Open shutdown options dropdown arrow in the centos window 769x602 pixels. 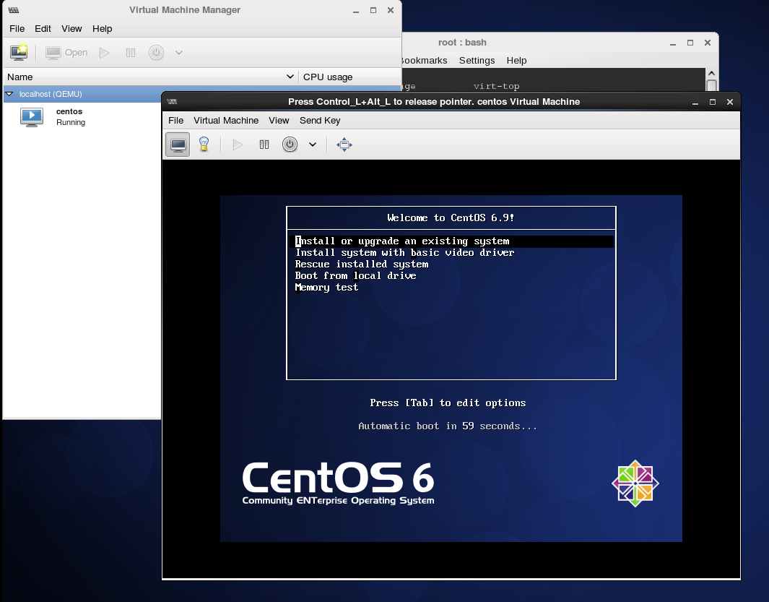[313, 145]
